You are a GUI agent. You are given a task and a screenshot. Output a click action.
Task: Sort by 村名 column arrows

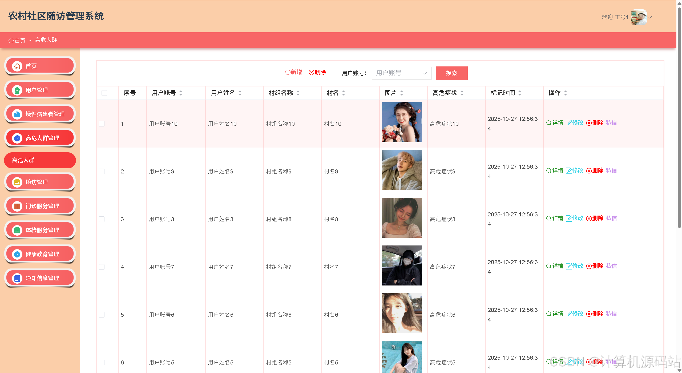344,93
